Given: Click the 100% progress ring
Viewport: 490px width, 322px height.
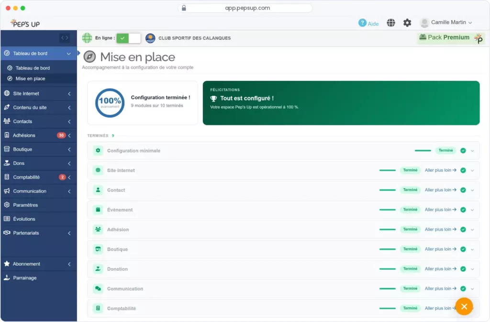Looking at the screenshot, I should pyautogui.click(x=110, y=103).
